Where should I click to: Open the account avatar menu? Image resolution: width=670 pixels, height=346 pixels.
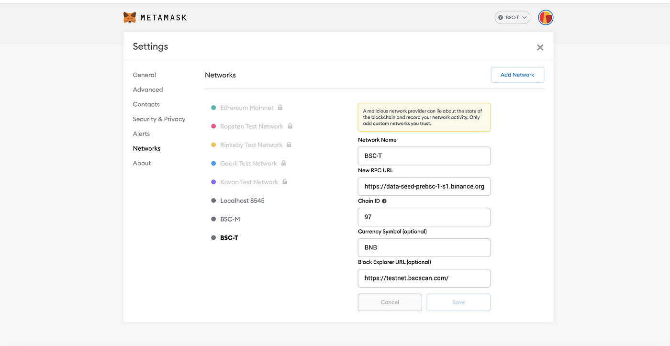[546, 18]
